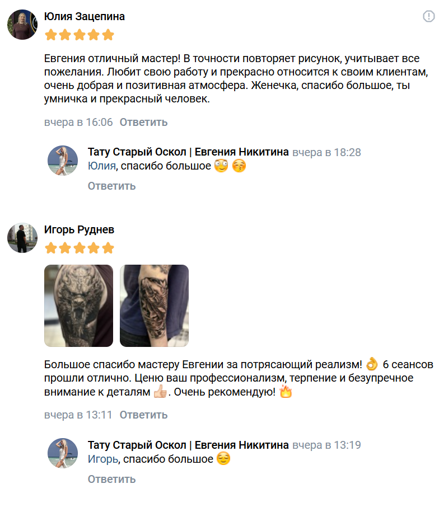Open Игорь Руднев's profile avatar
Viewport: 439px width, 512px height.
22,238
